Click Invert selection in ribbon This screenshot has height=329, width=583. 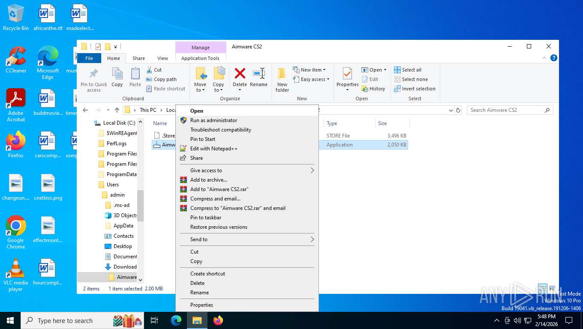tap(415, 89)
